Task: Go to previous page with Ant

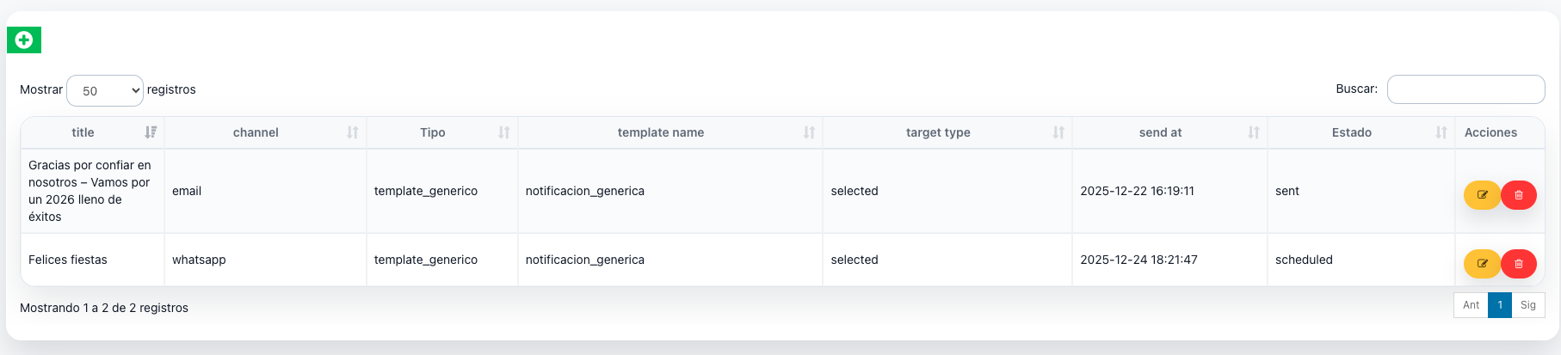Action: click(1471, 305)
